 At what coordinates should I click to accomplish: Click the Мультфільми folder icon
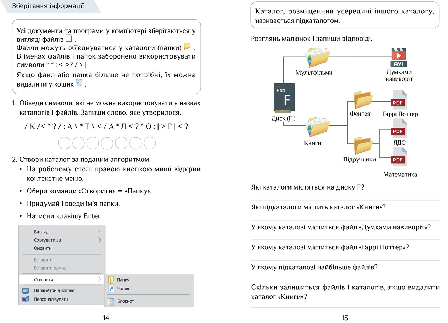click(x=317, y=57)
